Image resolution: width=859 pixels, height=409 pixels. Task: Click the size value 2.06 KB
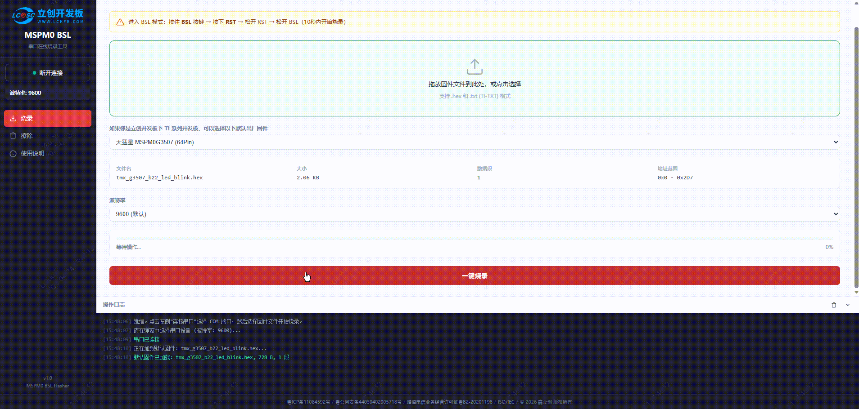tap(307, 178)
